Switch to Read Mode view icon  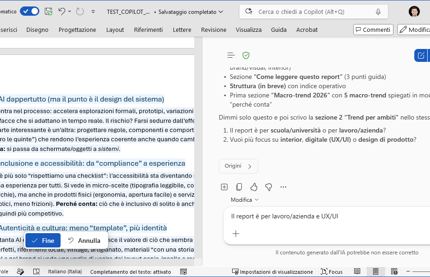(x=357, y=271)
